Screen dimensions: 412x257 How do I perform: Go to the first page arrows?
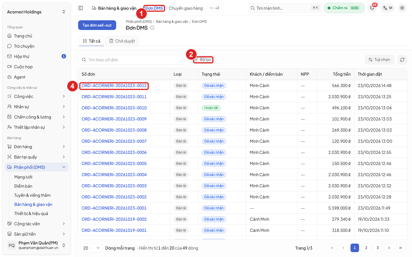332,248
